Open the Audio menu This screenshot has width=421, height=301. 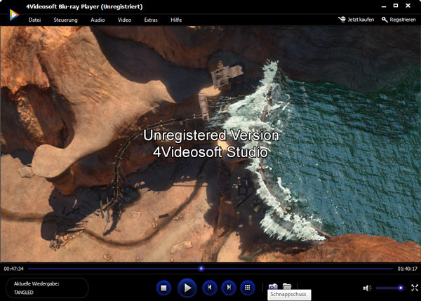point(98,20)
